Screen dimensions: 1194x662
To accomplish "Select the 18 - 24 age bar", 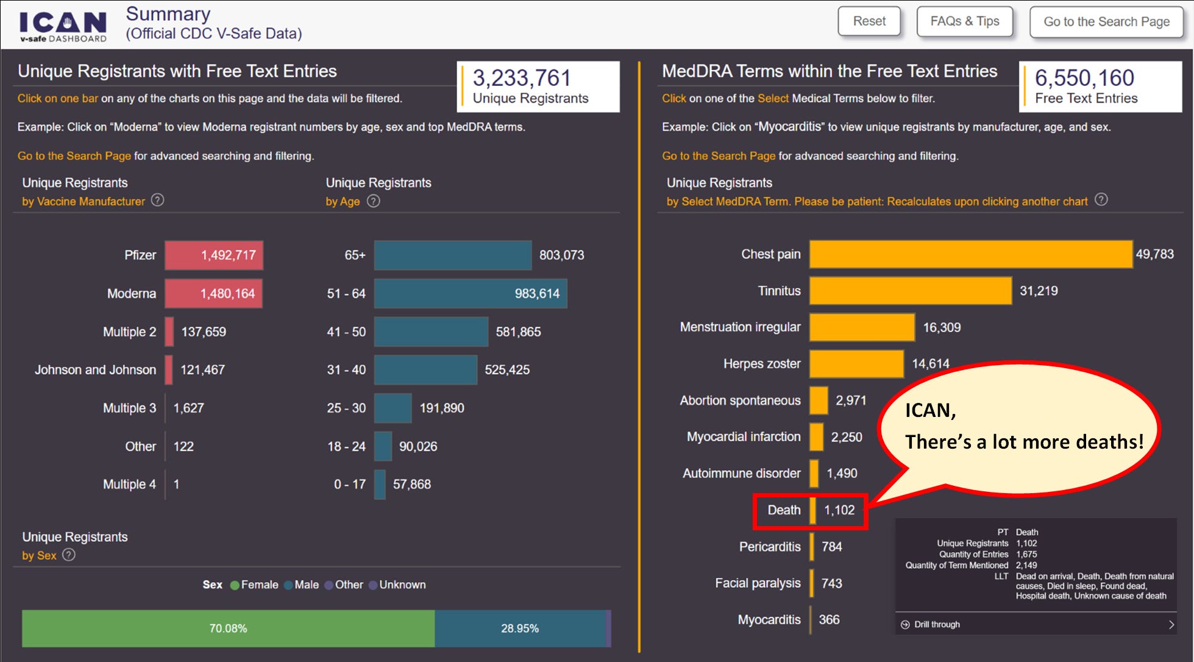I will click(x=383, y=446).
